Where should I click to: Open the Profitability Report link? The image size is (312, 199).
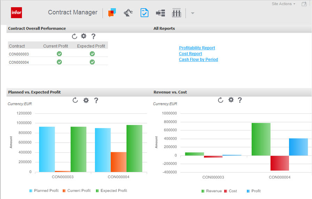[x=197, y=48]
